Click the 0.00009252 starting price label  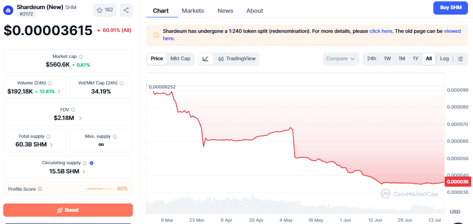click(162, 87)
